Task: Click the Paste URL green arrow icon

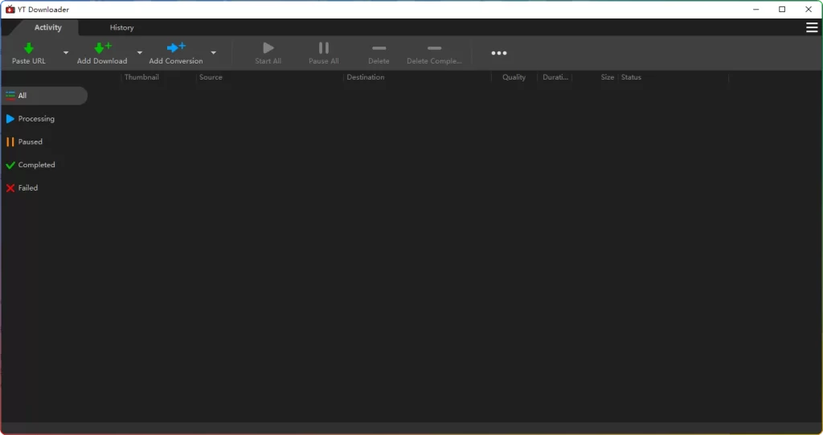Action: tap(29, 48)
